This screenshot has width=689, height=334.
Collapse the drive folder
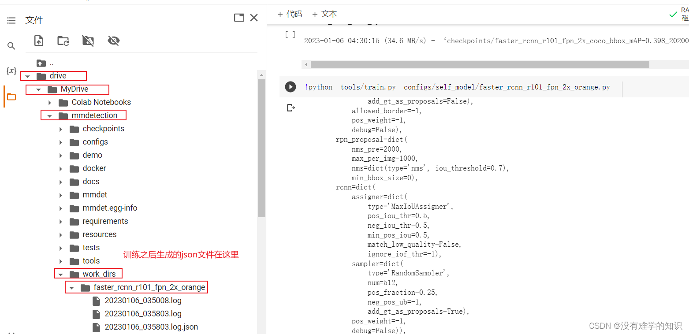pyautogui.click(x=28, y=76)
